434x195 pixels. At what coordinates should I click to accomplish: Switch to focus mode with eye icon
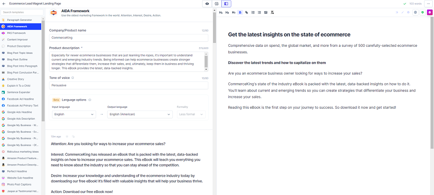[207, 3]
